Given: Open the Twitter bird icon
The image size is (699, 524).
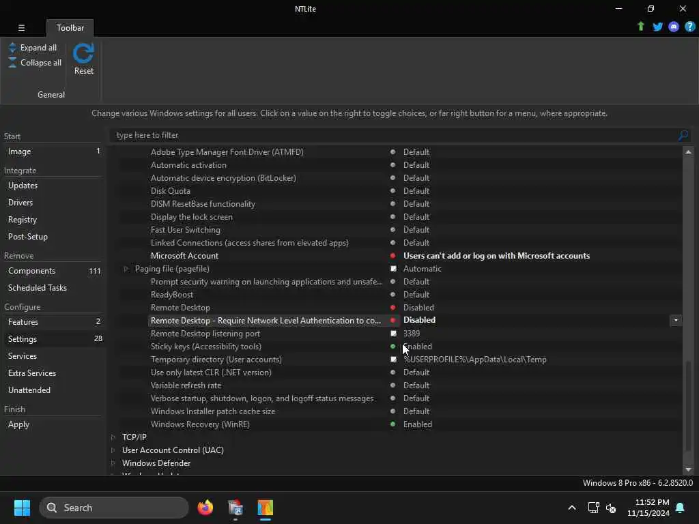Looking at the screenshot, I should (657, 27).
